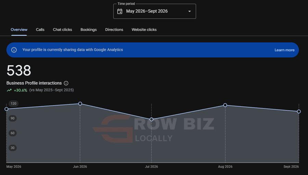Click the 60 y-axis label
308x175 pixels.
(13, 133)
